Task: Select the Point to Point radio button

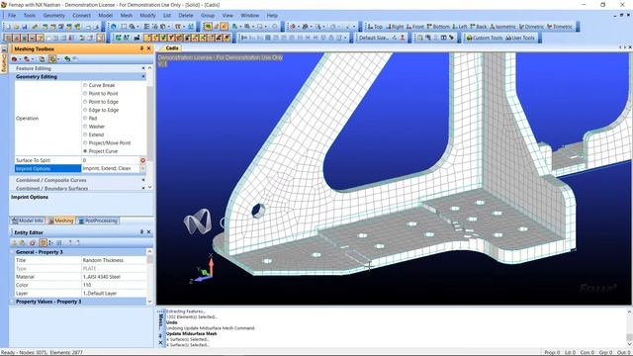Action: point(85,93)
